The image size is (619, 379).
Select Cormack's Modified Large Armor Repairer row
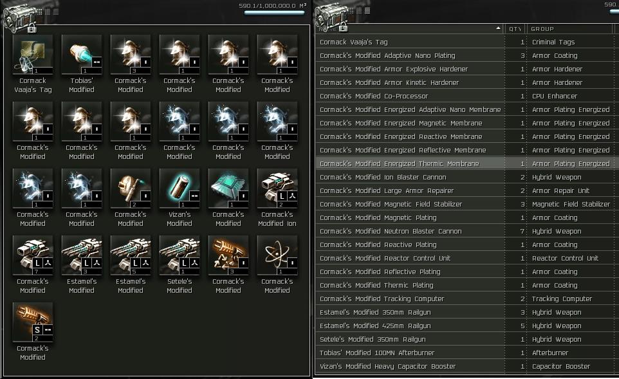tap(467, 190)
